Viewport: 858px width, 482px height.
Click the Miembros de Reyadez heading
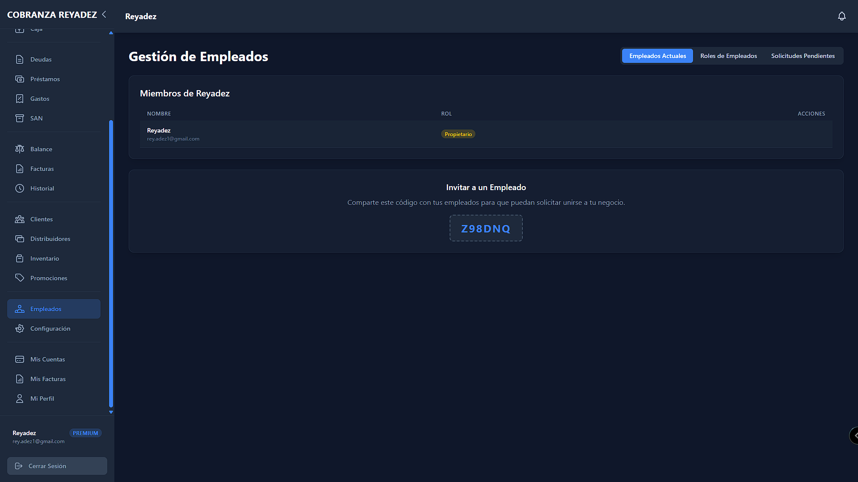click(185, 93)
